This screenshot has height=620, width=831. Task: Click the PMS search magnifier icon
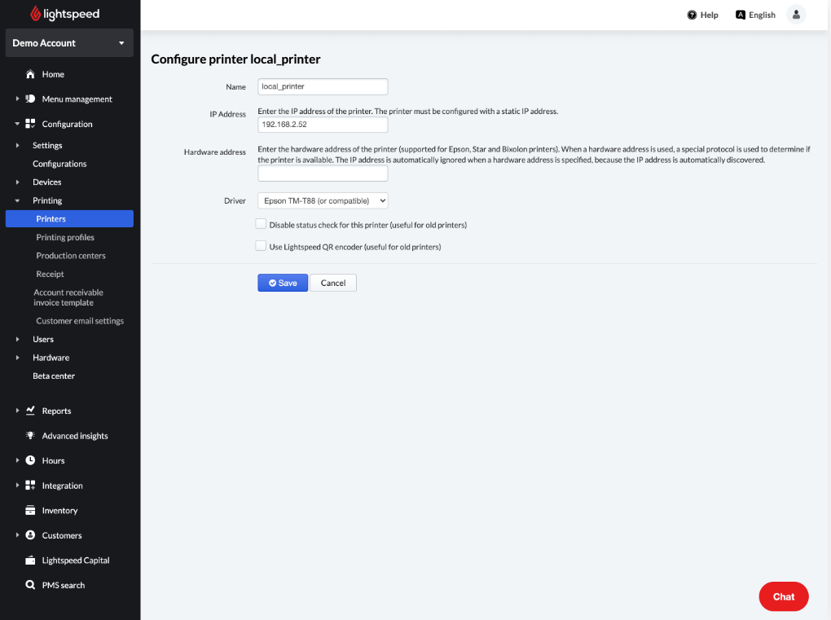coord(30,585)
